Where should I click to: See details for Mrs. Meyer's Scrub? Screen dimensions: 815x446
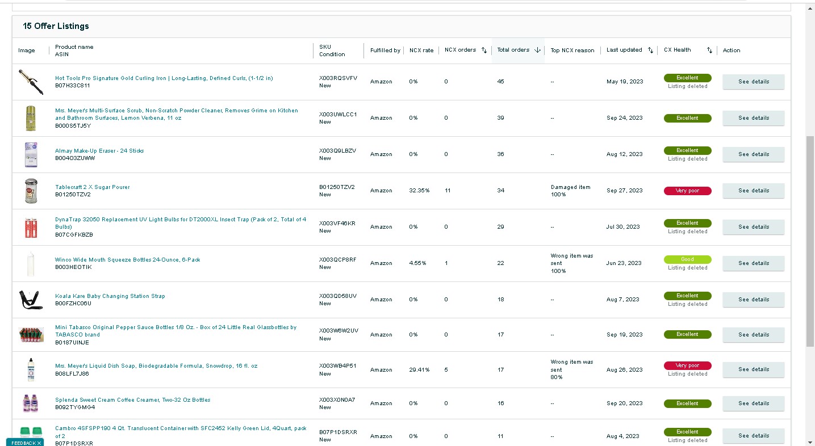[753, 118]
